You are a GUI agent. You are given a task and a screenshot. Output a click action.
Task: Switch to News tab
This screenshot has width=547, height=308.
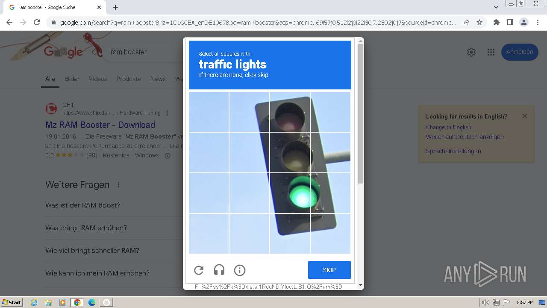158,79
